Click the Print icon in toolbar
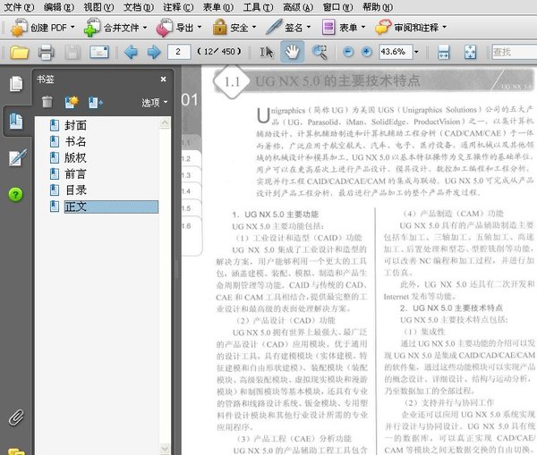The height and width of the screenshot is (455, 537). (x=46, y=53)
